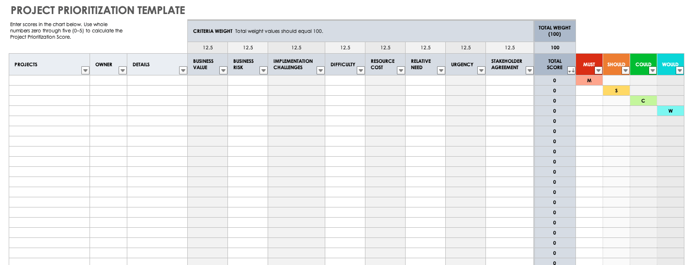
Task: Select the first empty Owner cell
Action: (108, 81)
